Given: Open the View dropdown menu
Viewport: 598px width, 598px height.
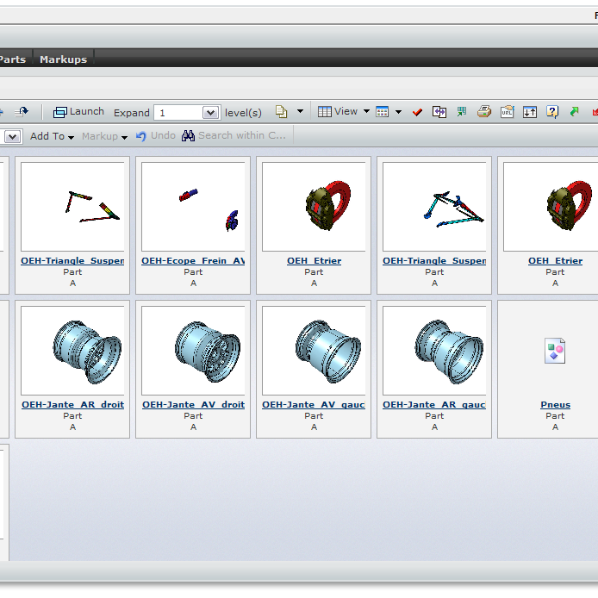Looking at the screenshot, I should 343,112.
